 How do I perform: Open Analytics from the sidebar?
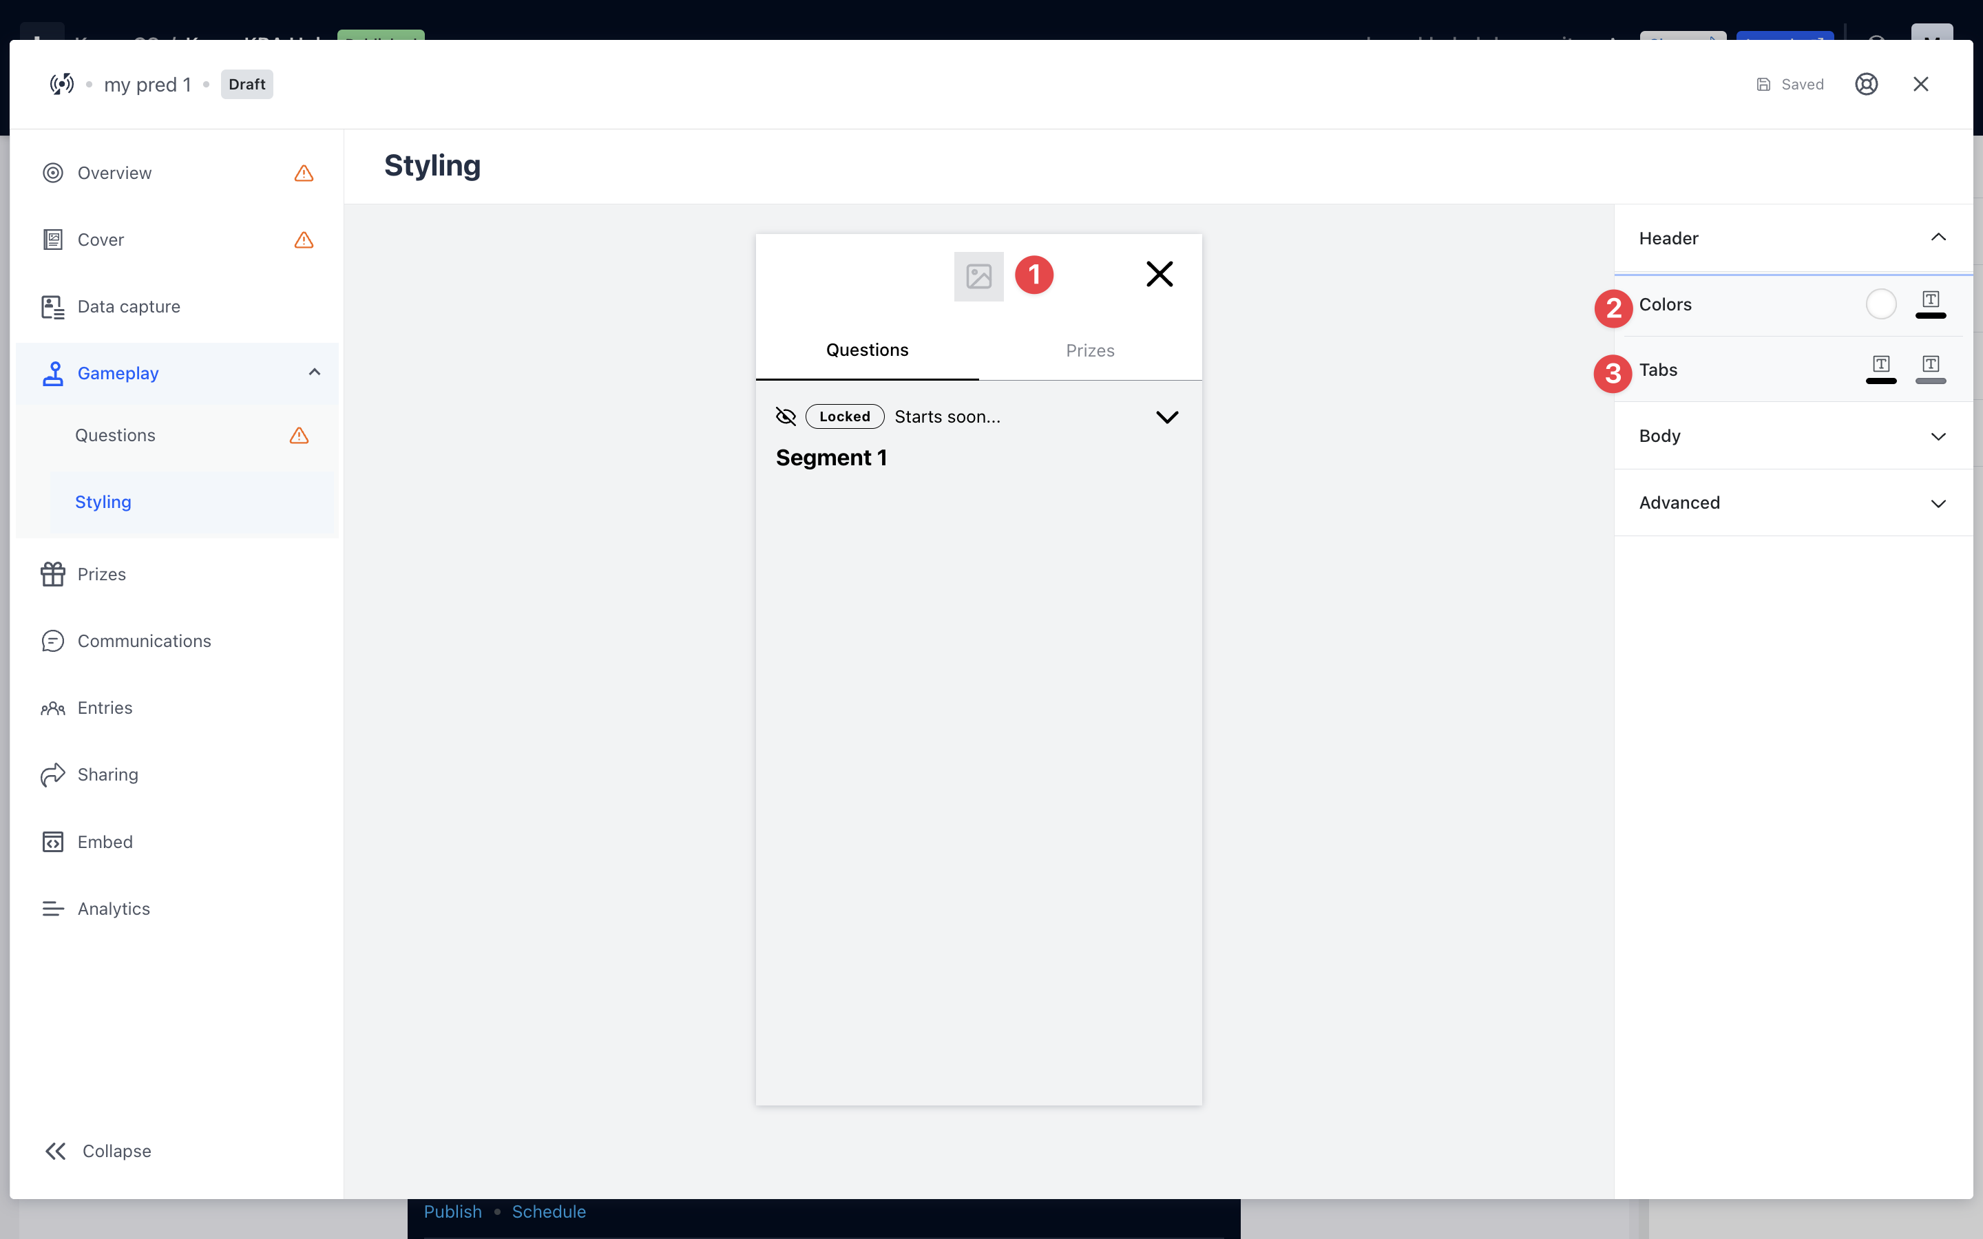pyautogui.click(x=113, y=909)
